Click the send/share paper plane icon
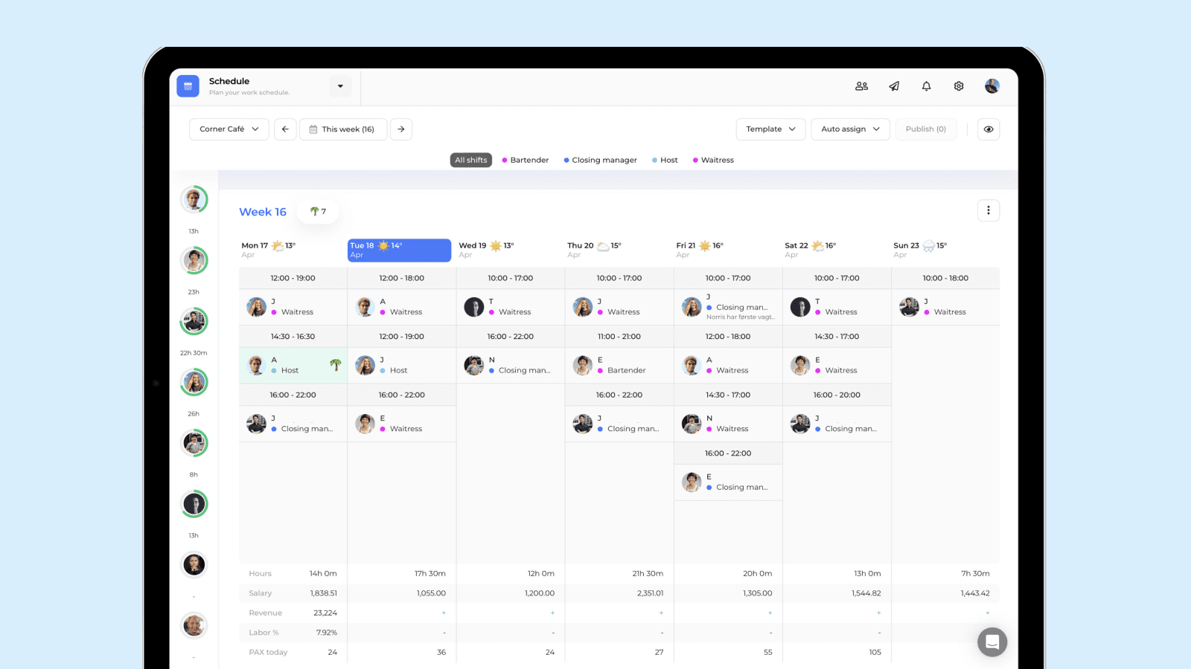 [893, 85]
